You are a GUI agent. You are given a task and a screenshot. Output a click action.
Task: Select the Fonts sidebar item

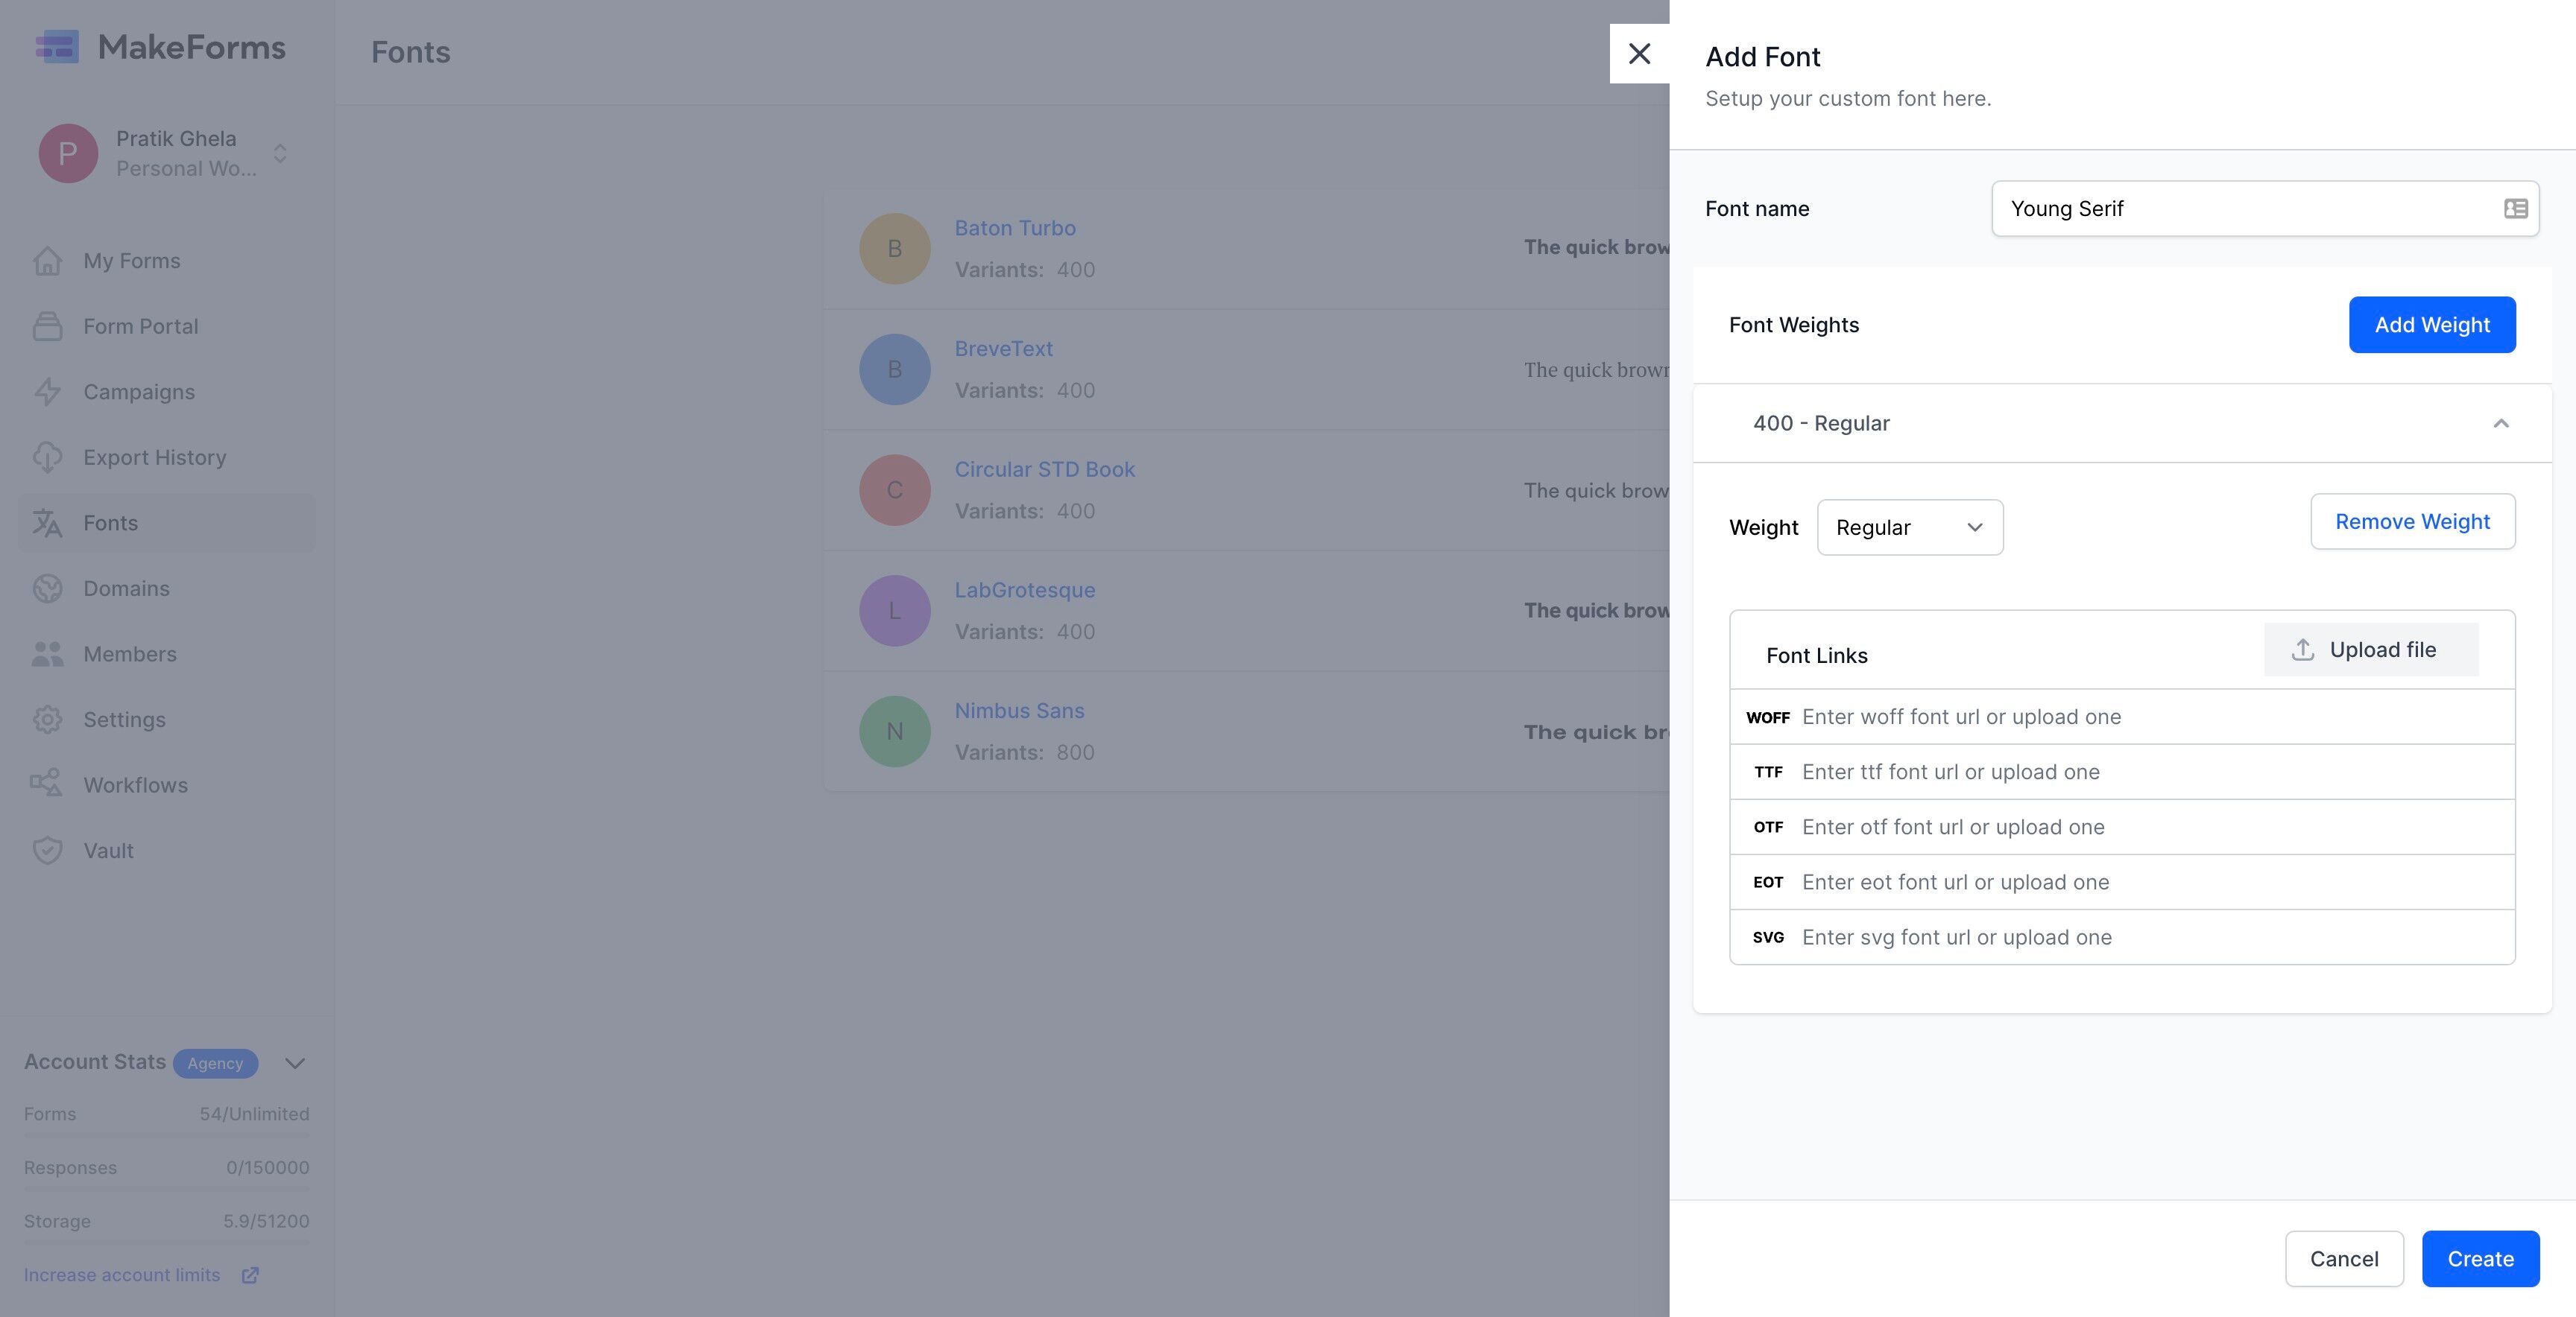coord(166,523)
